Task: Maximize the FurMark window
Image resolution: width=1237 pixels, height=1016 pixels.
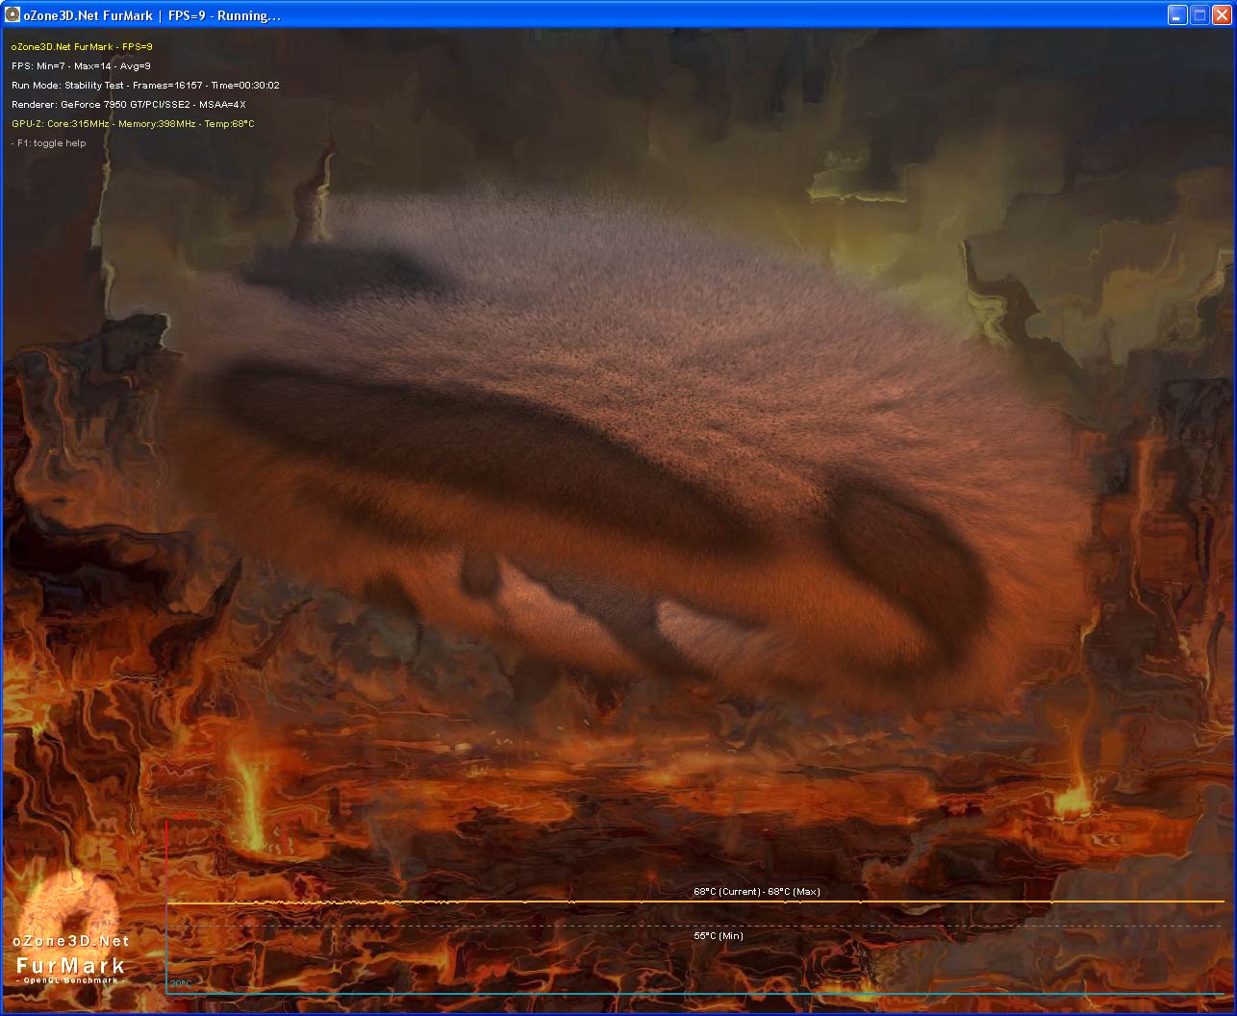Action: pos(1199,15)
